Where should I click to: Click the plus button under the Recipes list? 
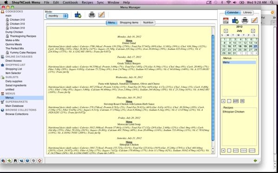tap(223, 150)
